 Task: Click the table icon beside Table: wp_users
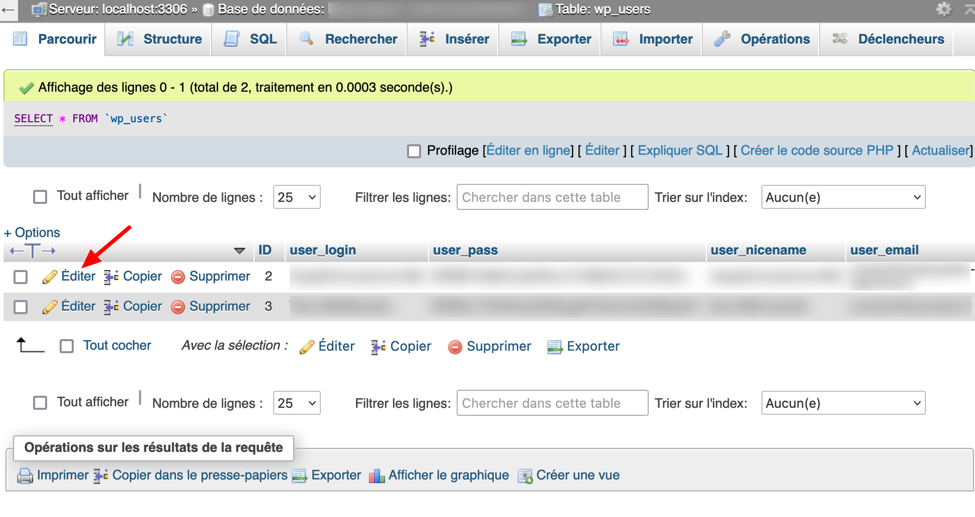point(545,10)
